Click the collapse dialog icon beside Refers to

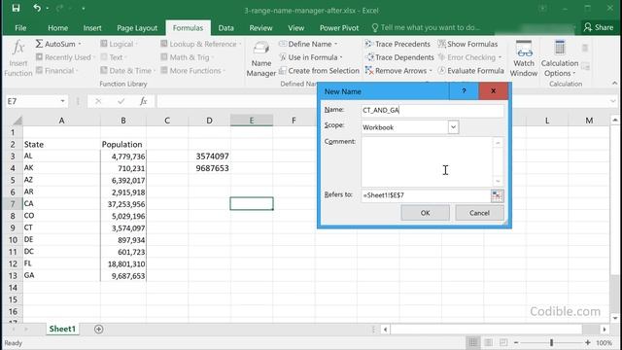497,195
